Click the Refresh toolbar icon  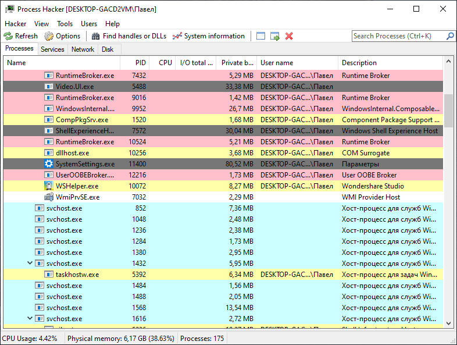8,36
